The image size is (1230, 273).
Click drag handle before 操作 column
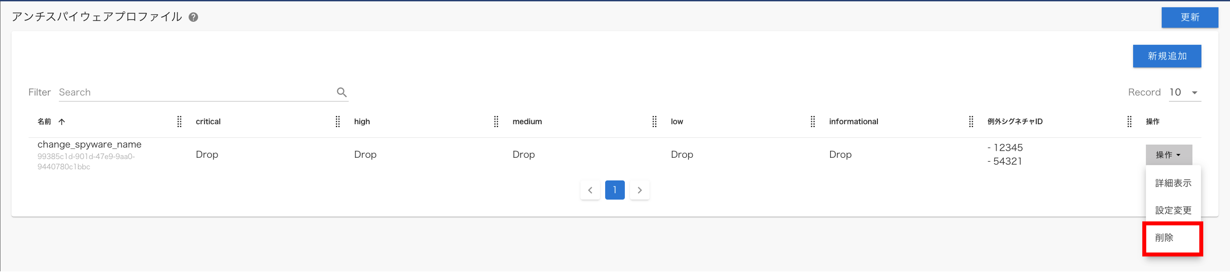[1129, 122]
